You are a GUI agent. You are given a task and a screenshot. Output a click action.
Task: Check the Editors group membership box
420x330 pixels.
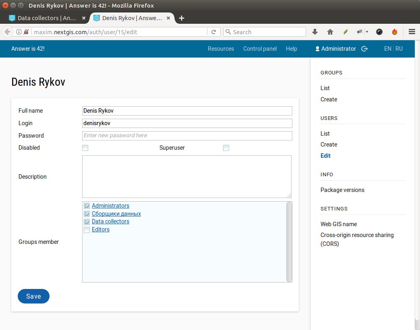[x=87, y=229]
